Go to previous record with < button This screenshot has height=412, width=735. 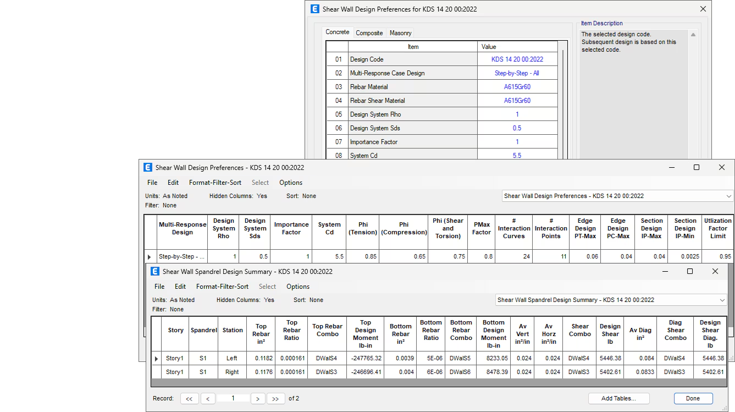(x=208, y=399)
